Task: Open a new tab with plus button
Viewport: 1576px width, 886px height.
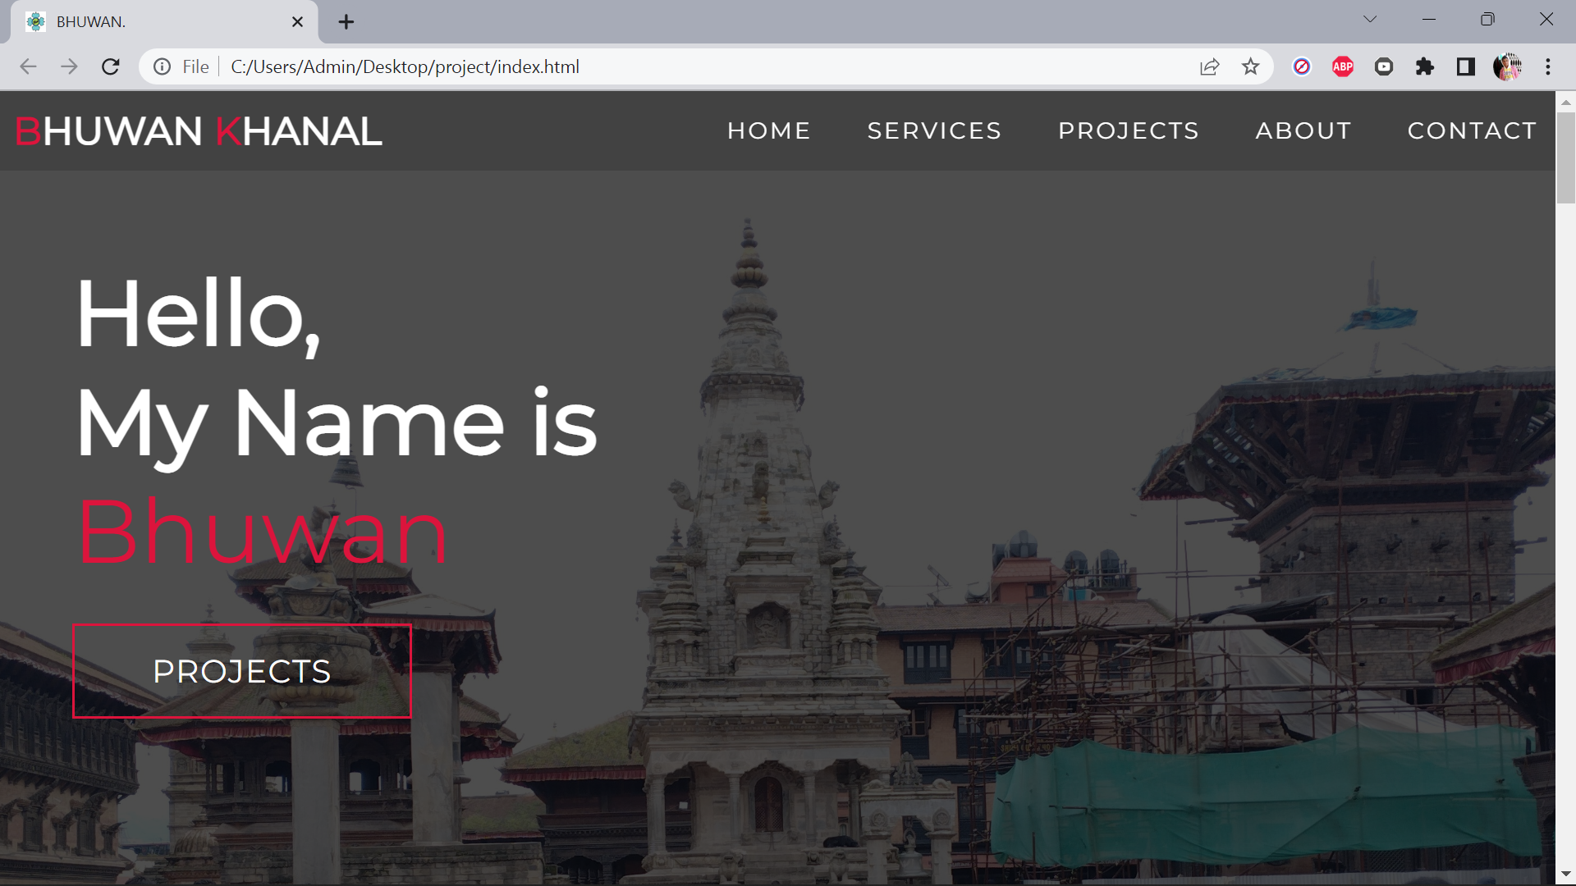Action: (346, 22)
